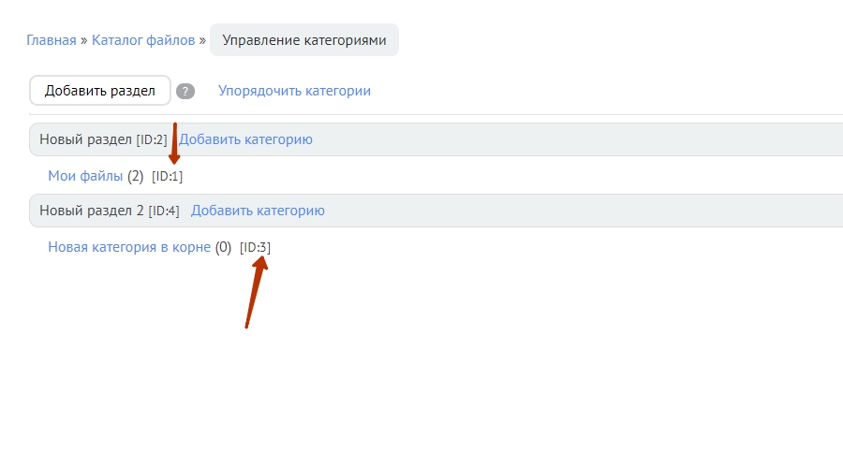Add a category to section ID:2

[x=245, y=139]
